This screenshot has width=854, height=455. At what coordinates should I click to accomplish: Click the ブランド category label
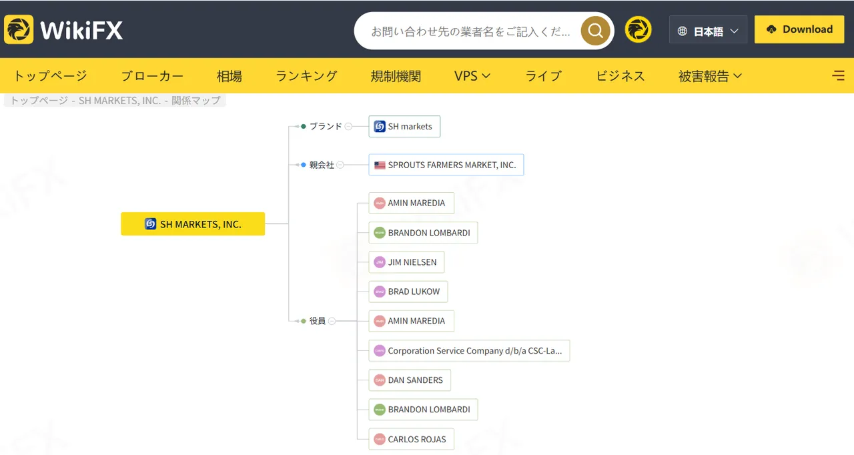click(x=326, y=126)
